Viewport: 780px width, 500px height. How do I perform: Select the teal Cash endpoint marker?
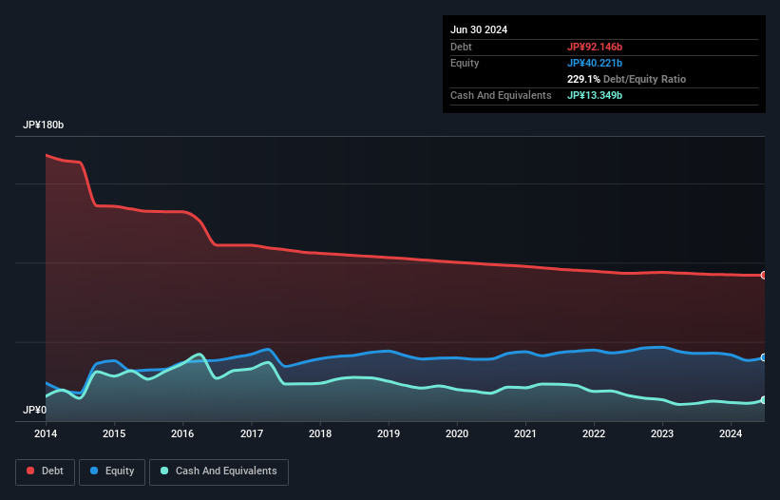click(x=764, y=400)
